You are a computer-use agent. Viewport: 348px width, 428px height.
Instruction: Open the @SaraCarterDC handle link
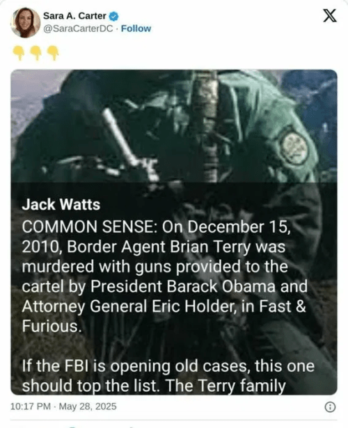[x=78, y=28]
